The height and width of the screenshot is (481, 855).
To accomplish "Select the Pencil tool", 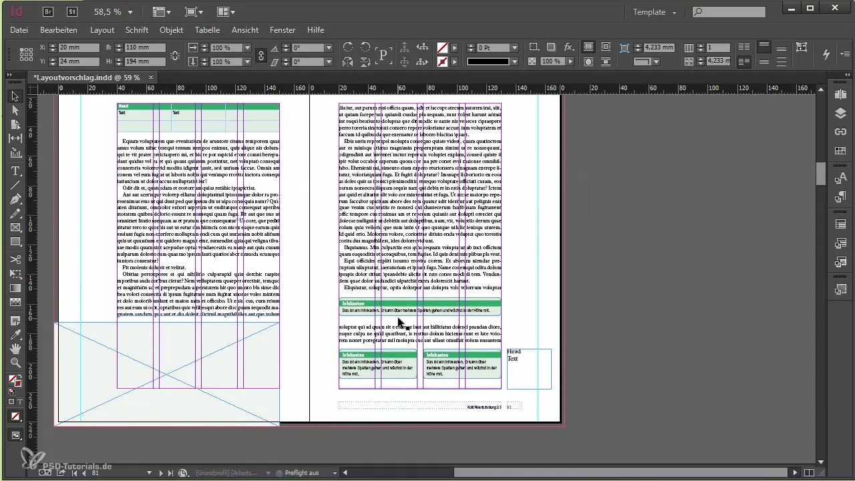I will pos(15,213).
